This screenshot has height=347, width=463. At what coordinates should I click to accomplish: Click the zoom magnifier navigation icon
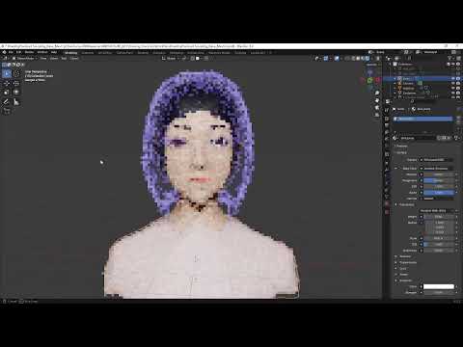(377, 93)
